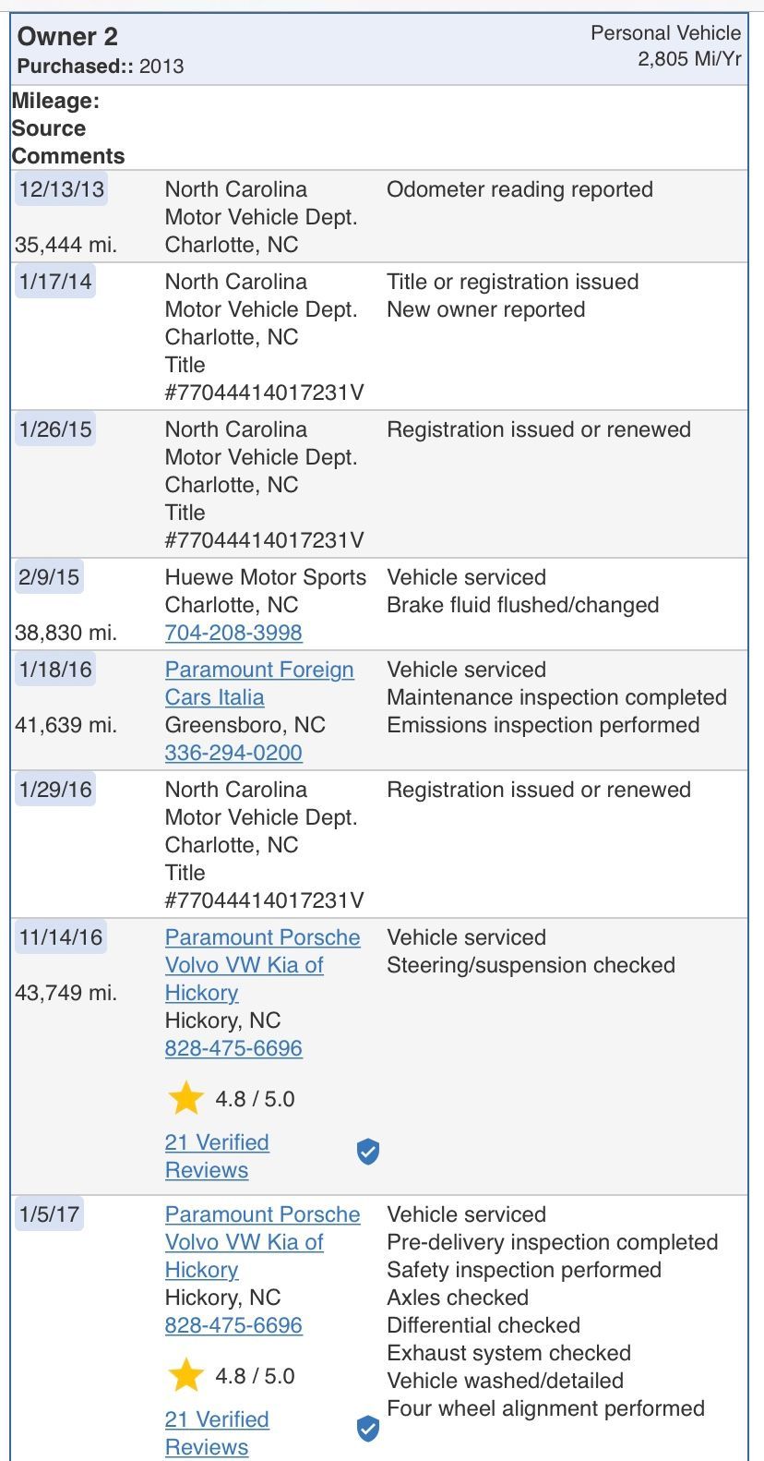Viewport: 764px width, 1461px height.
Task: Open 21 Verified Reviews in the 1/5/17 entry
Action: 217,1432
